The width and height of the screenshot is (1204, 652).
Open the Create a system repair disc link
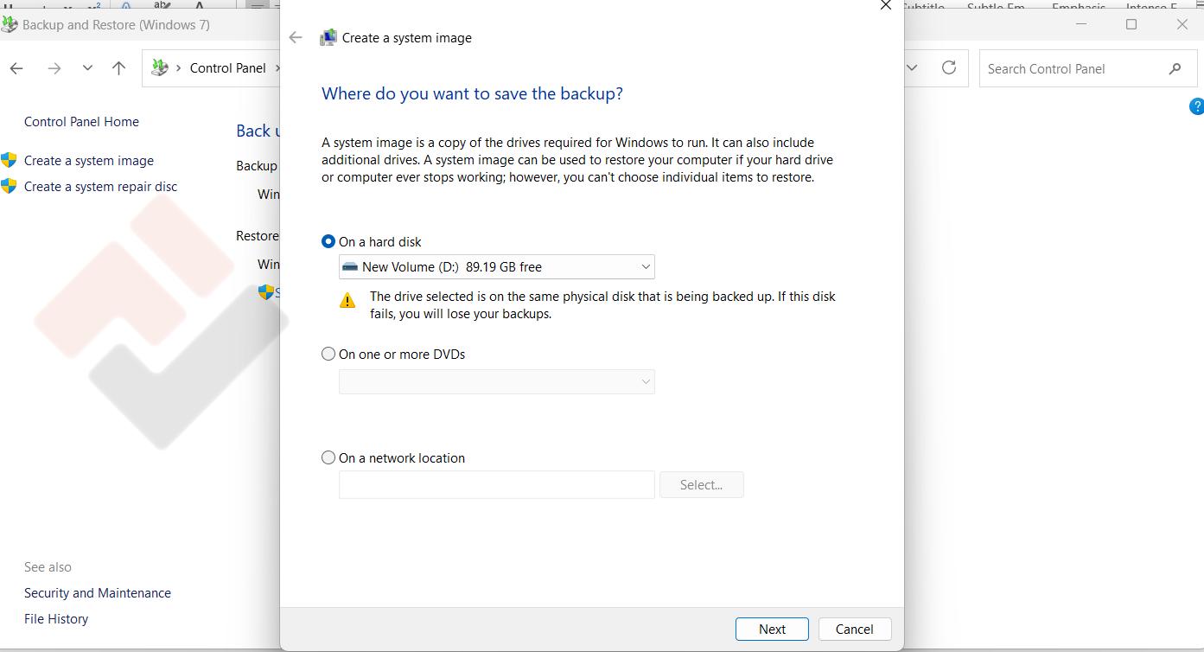(x=100, y=186)
